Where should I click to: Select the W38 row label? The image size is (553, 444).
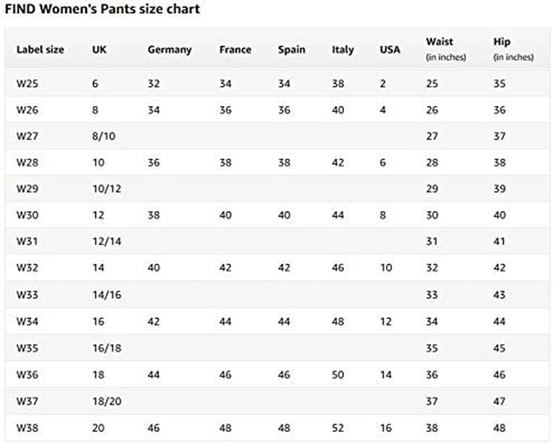27,428
